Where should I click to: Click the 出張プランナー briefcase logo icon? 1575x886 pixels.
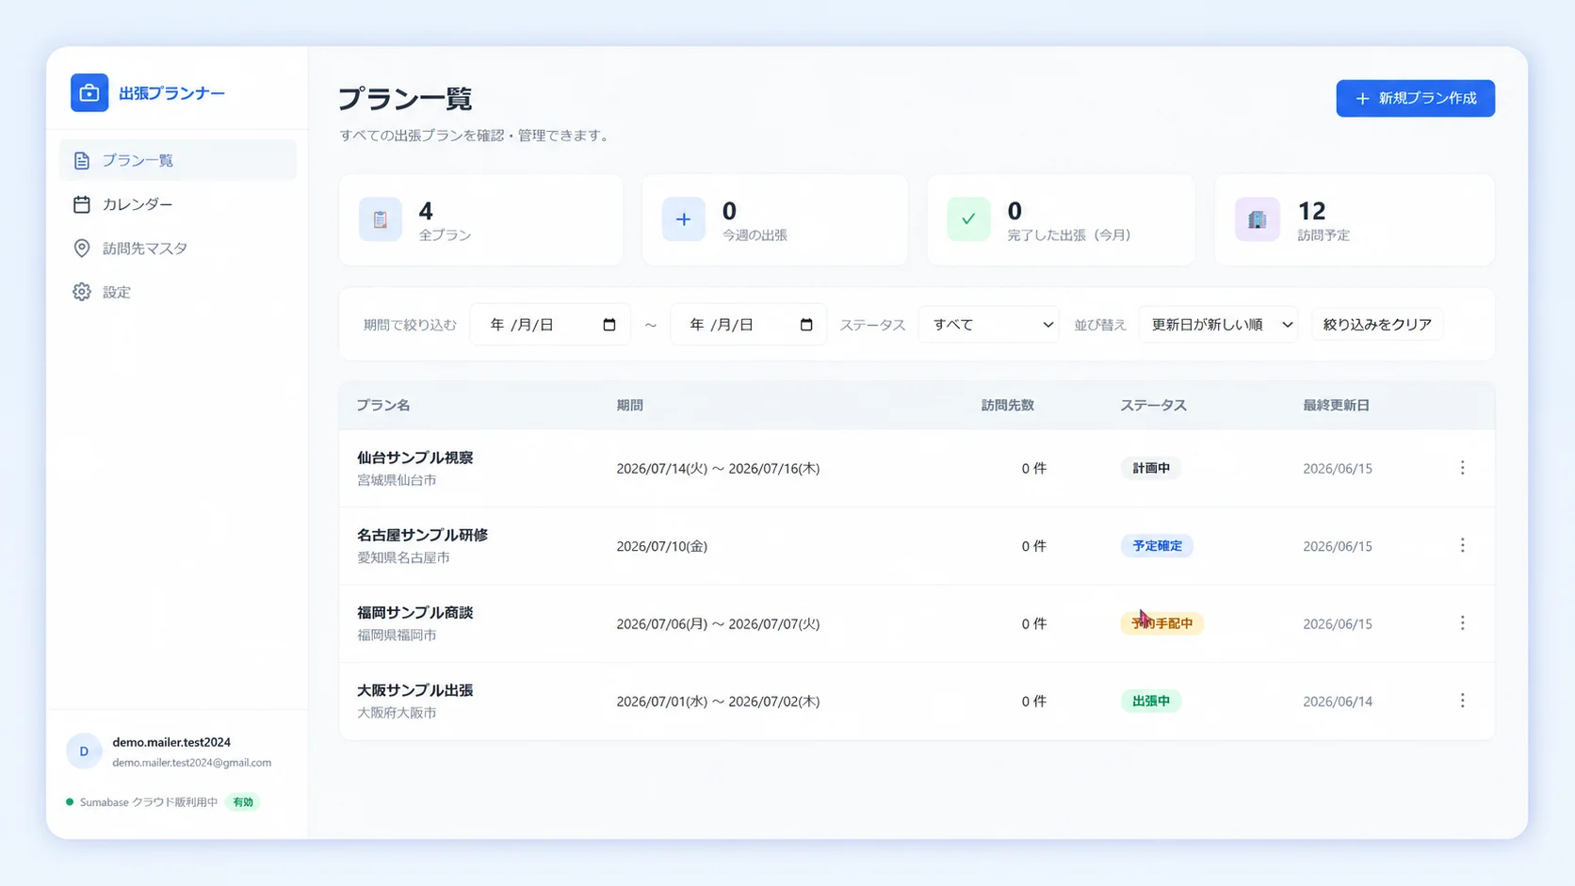[x=89, y=93]
